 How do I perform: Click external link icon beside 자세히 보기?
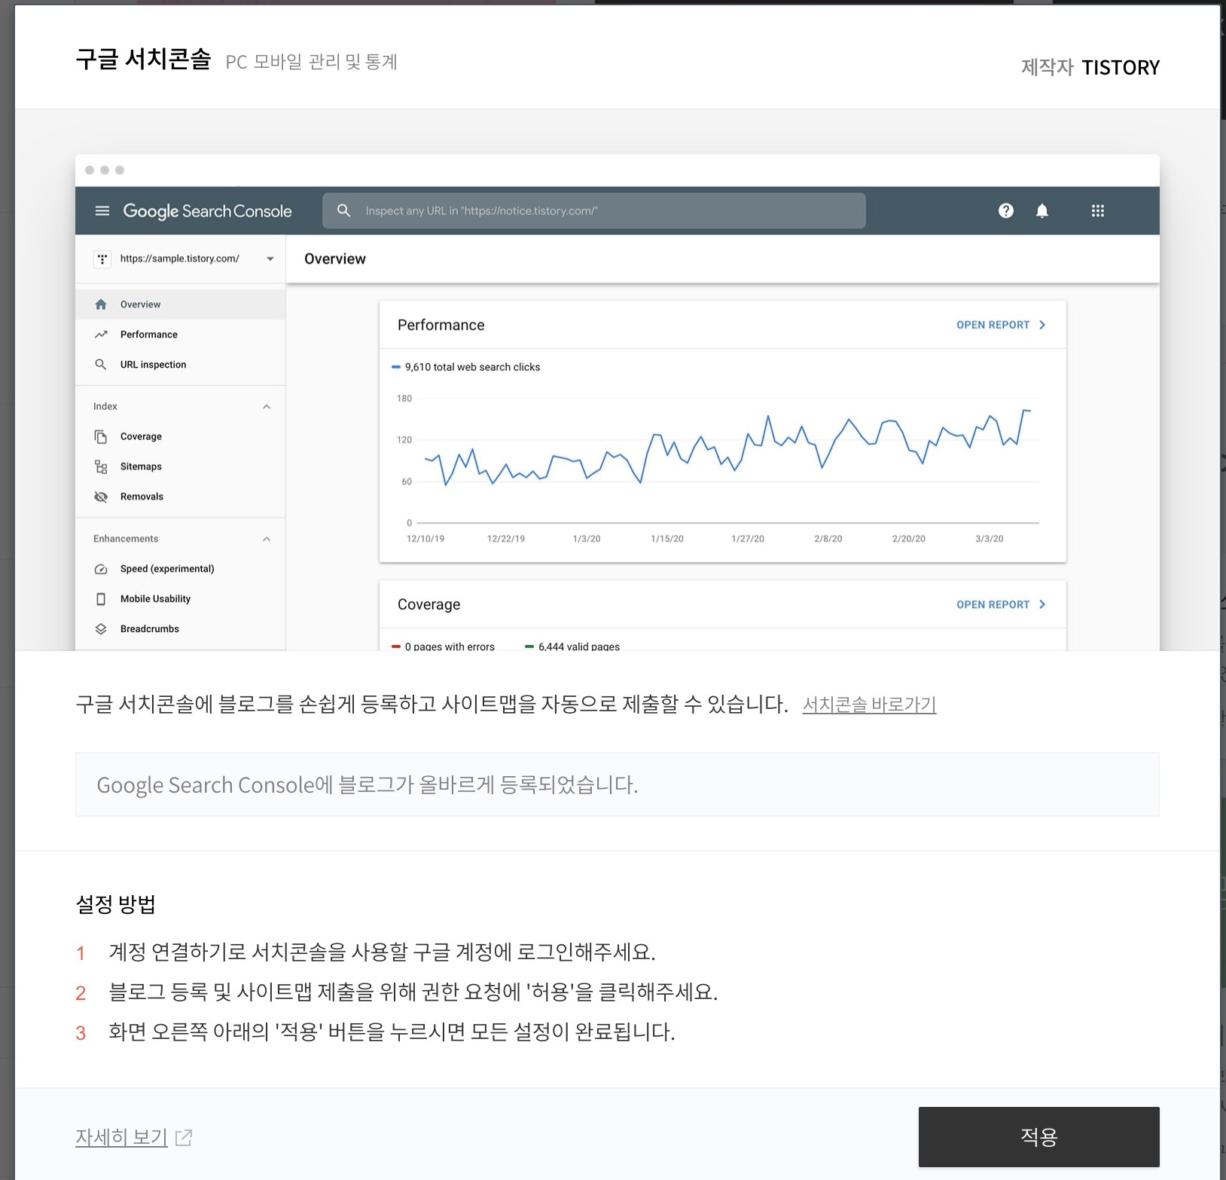pos(184,1138)
